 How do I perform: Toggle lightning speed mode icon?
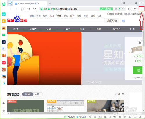click(x=119, y=9)
